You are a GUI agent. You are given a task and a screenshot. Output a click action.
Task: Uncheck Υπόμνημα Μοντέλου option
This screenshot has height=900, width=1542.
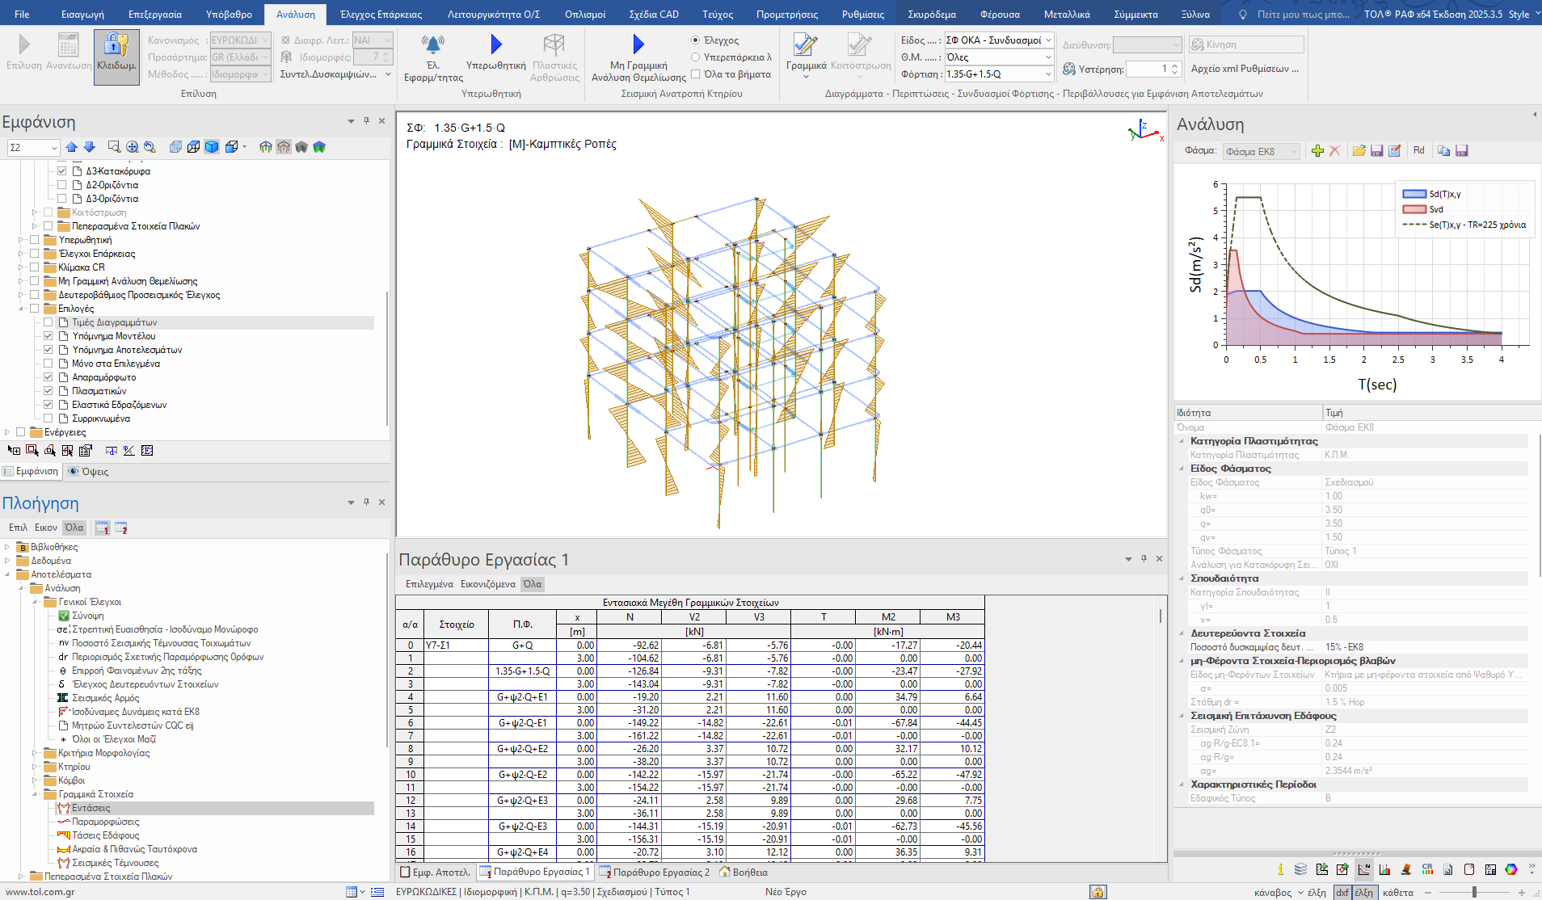click(x=48, y=336)
